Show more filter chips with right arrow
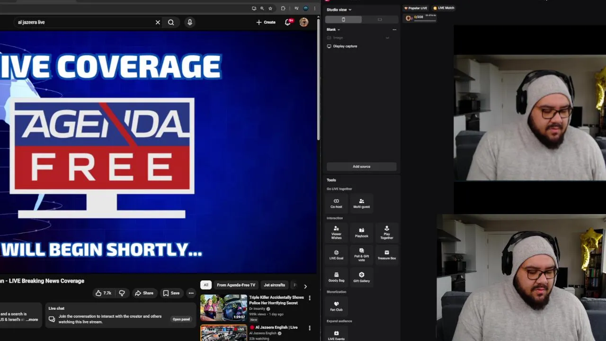This screenshot has width=606, height=341. pos(305,286)
